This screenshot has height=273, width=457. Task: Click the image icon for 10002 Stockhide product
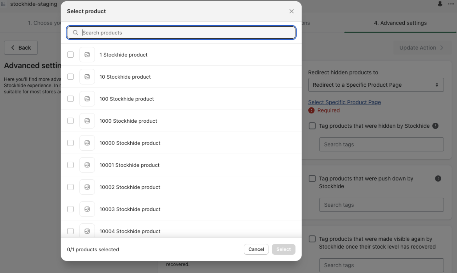[x=87, y=187]
